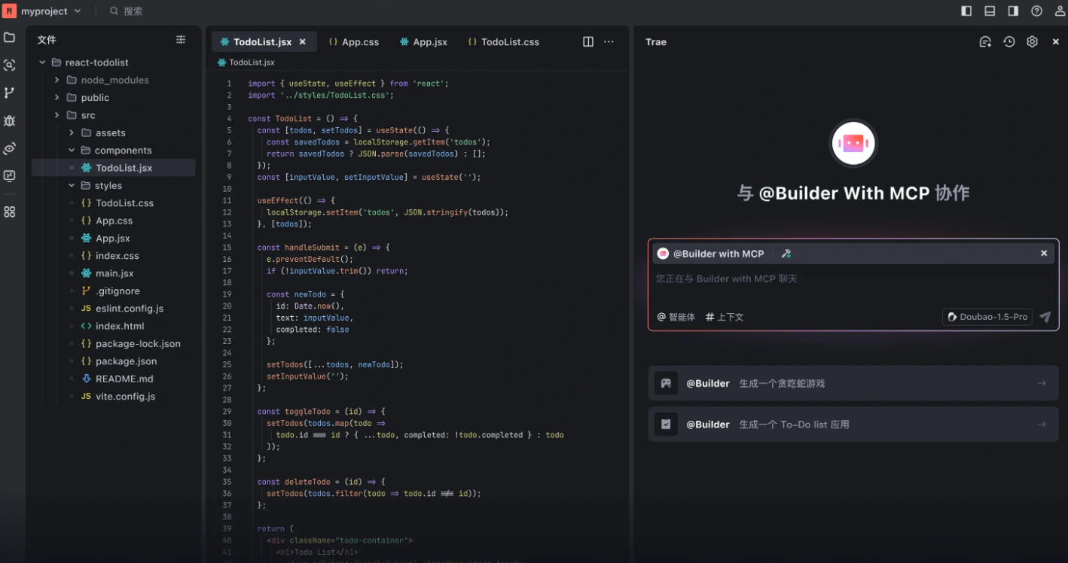Viewport: 1068px width, 563px height.
Task: Toggle the bottom panel layout button
Action: (x=990, y=11)
